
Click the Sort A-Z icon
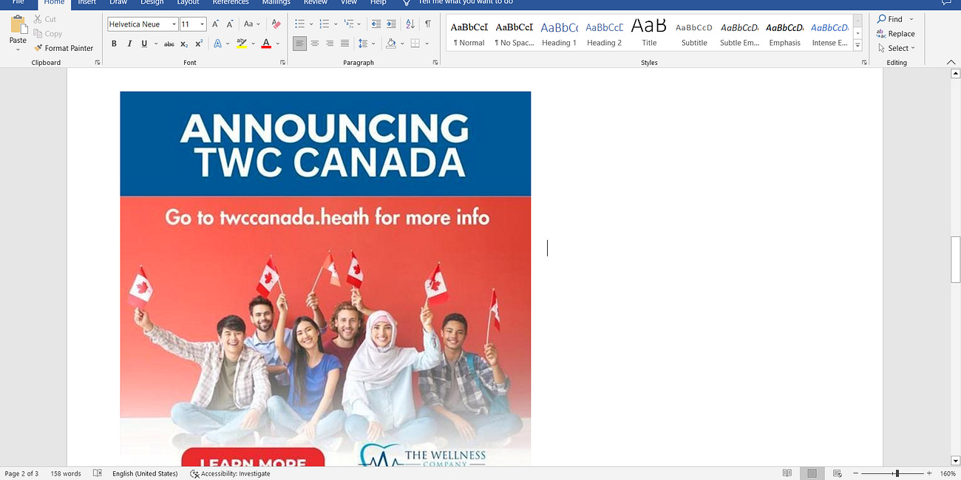pyautogui.click(x=411, y=24)
